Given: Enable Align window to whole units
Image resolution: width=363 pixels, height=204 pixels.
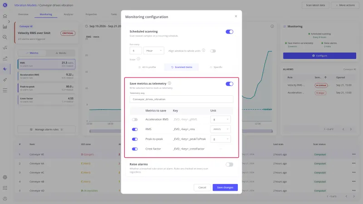Looking at the screenshot, I should click(x=213, y=51).
